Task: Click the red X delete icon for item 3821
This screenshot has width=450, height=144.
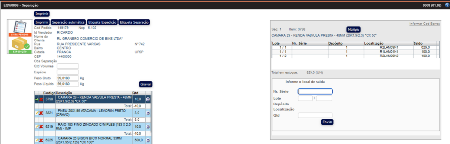Action: tap(41, 113)
